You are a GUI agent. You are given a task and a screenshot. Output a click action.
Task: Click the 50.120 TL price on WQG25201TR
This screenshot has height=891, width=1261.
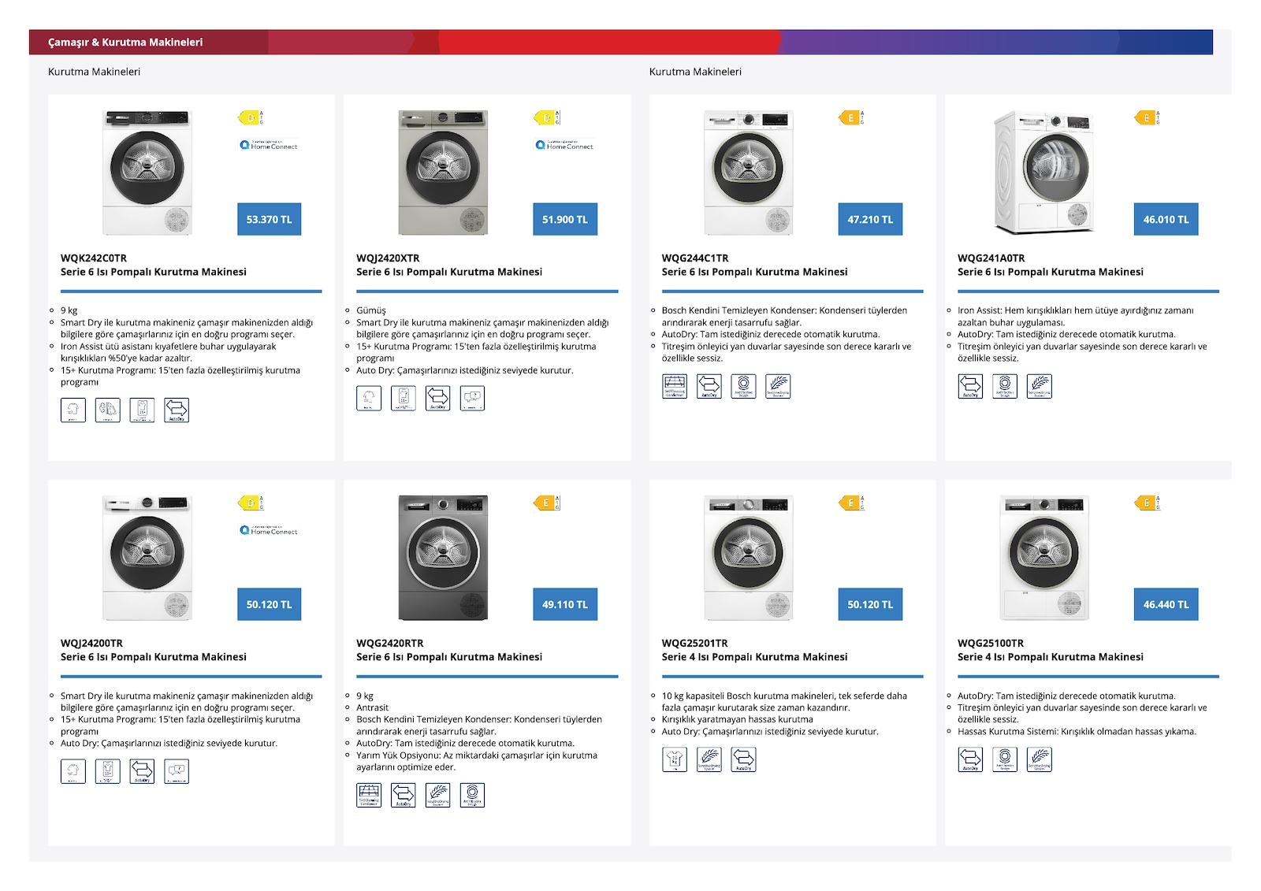tap(870, 604)
